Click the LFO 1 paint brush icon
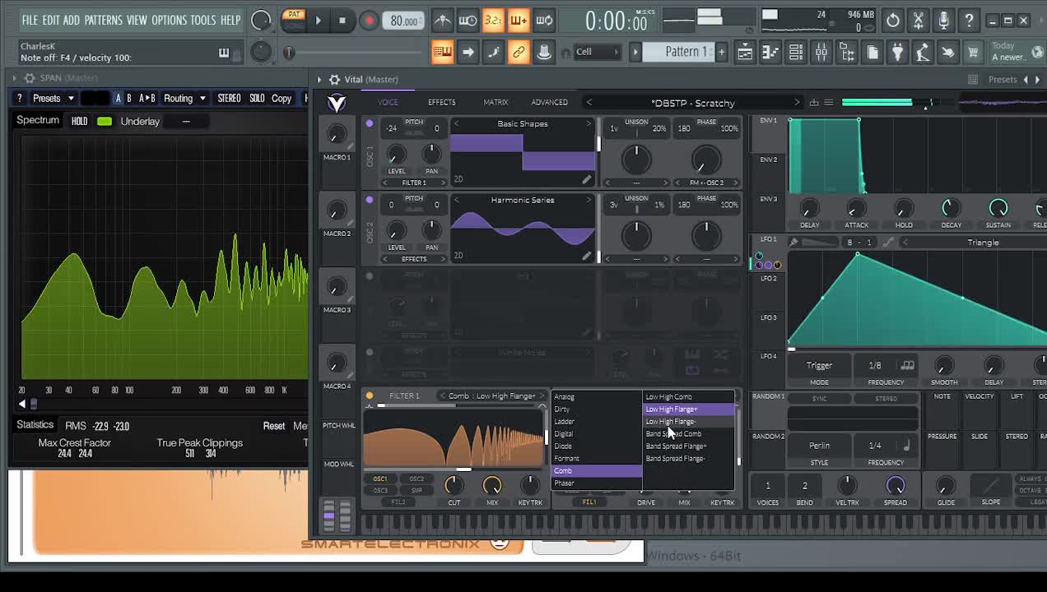 (793, 243)
